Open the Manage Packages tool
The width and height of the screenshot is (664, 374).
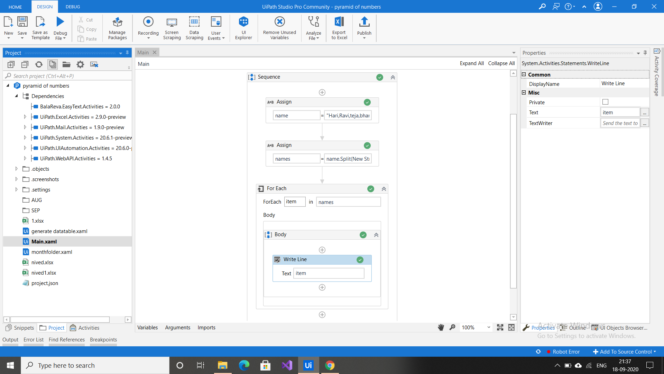[117, 23]
